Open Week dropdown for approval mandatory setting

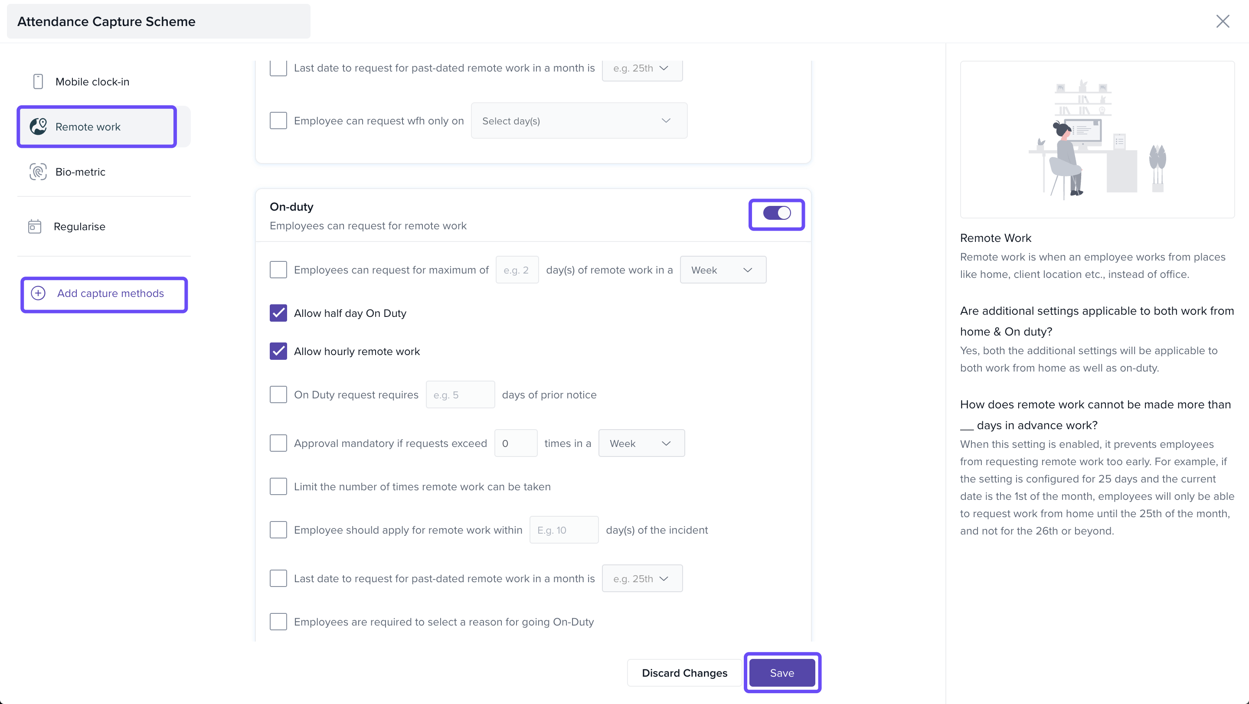pos(641,443)
